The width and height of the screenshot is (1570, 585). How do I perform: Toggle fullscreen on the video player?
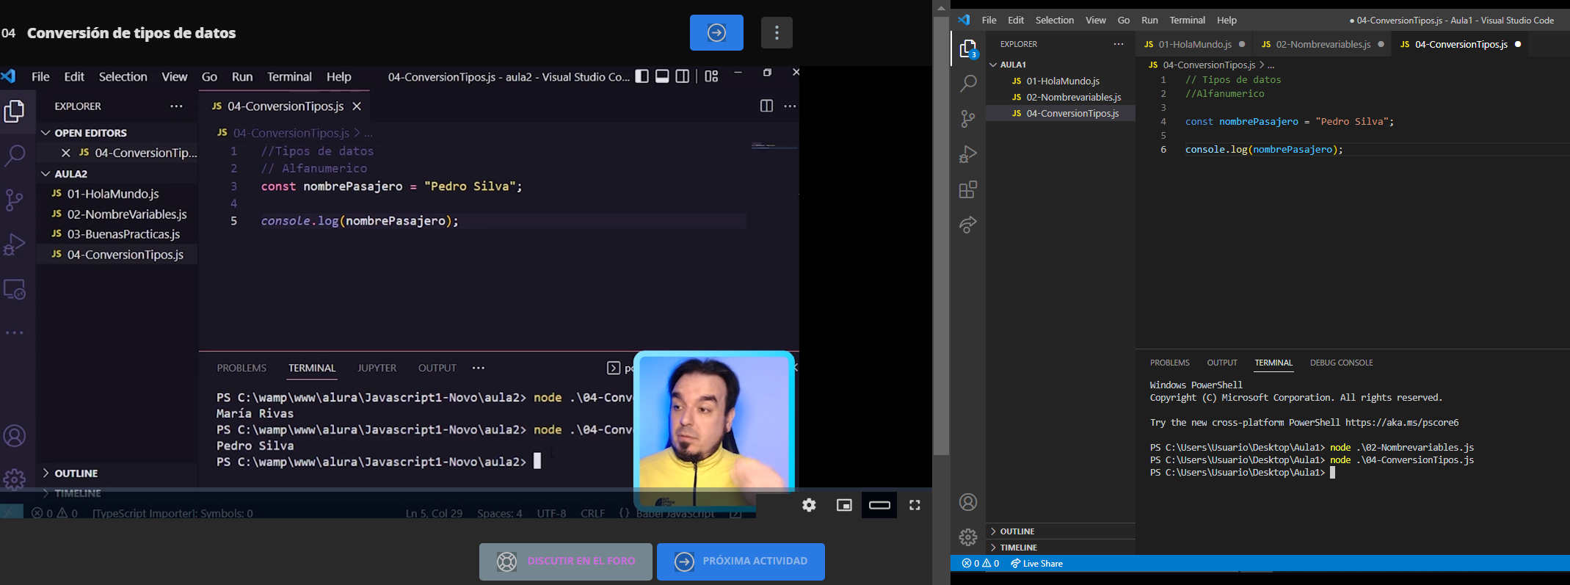point(915,505)
